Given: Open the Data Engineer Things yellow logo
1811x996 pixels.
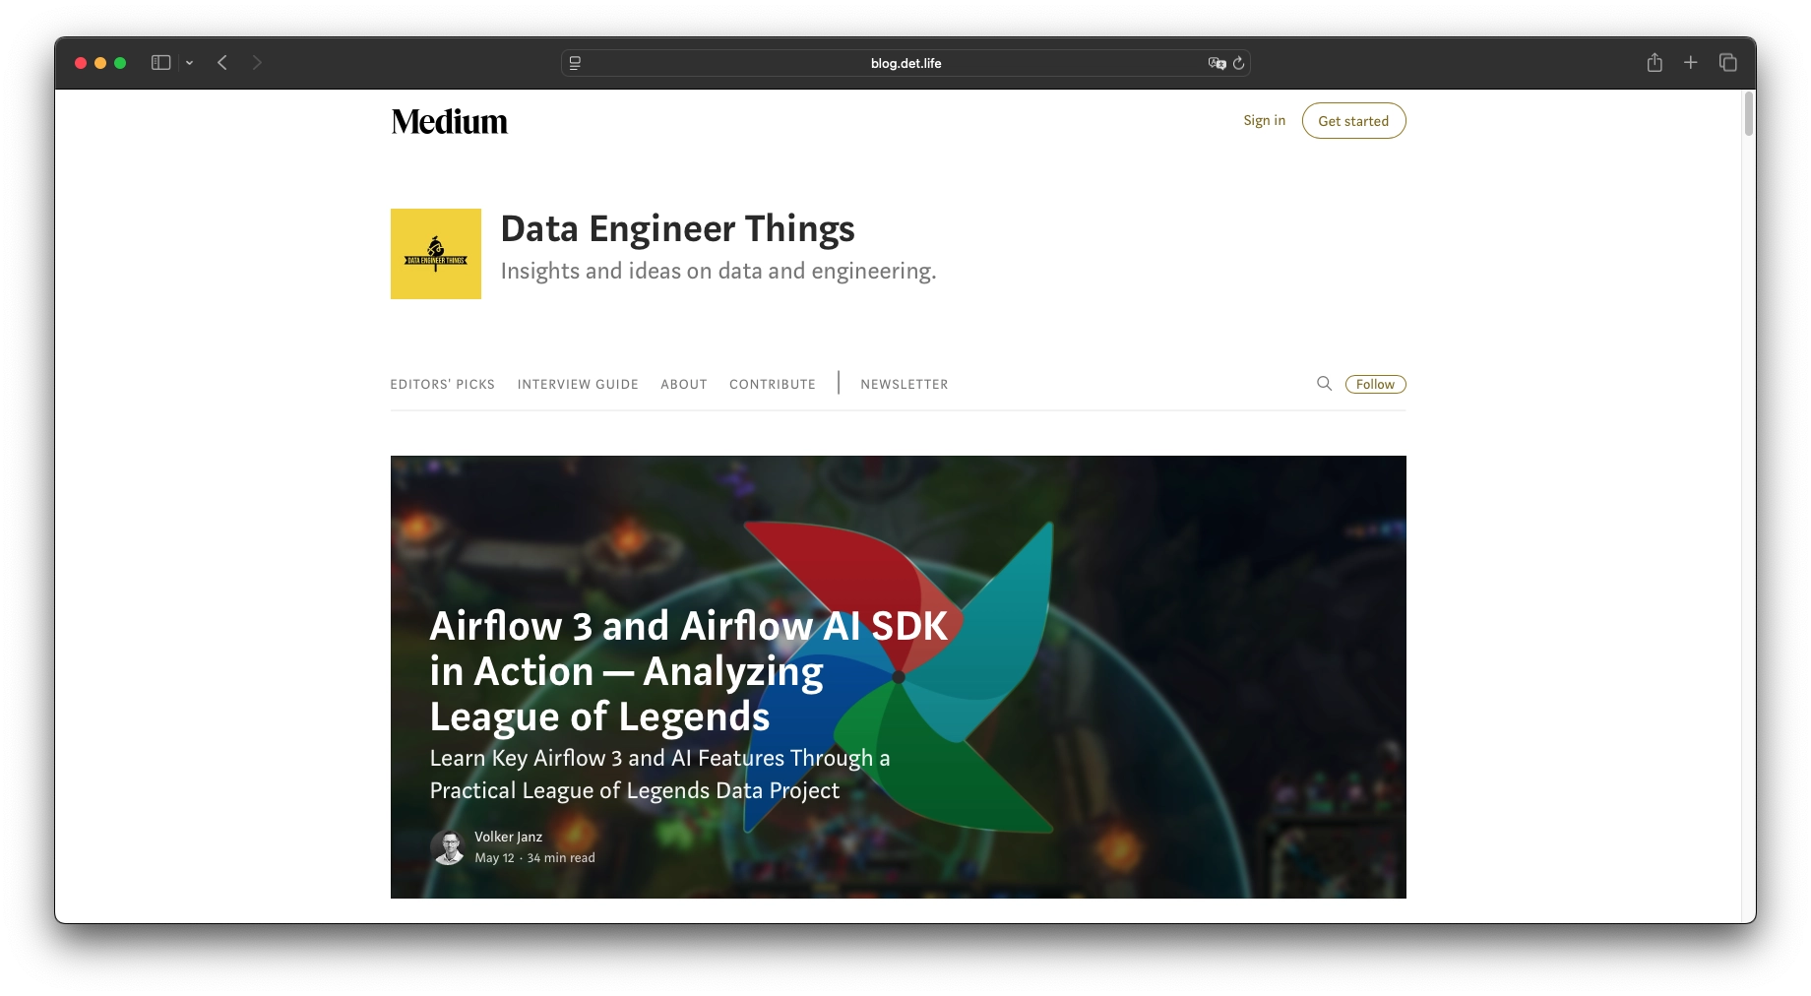Looking at the screenshot, I should (435, 254).
